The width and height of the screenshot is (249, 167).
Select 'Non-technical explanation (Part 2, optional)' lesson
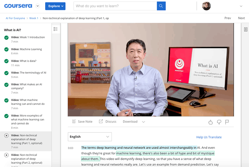[x=26, y=160]
